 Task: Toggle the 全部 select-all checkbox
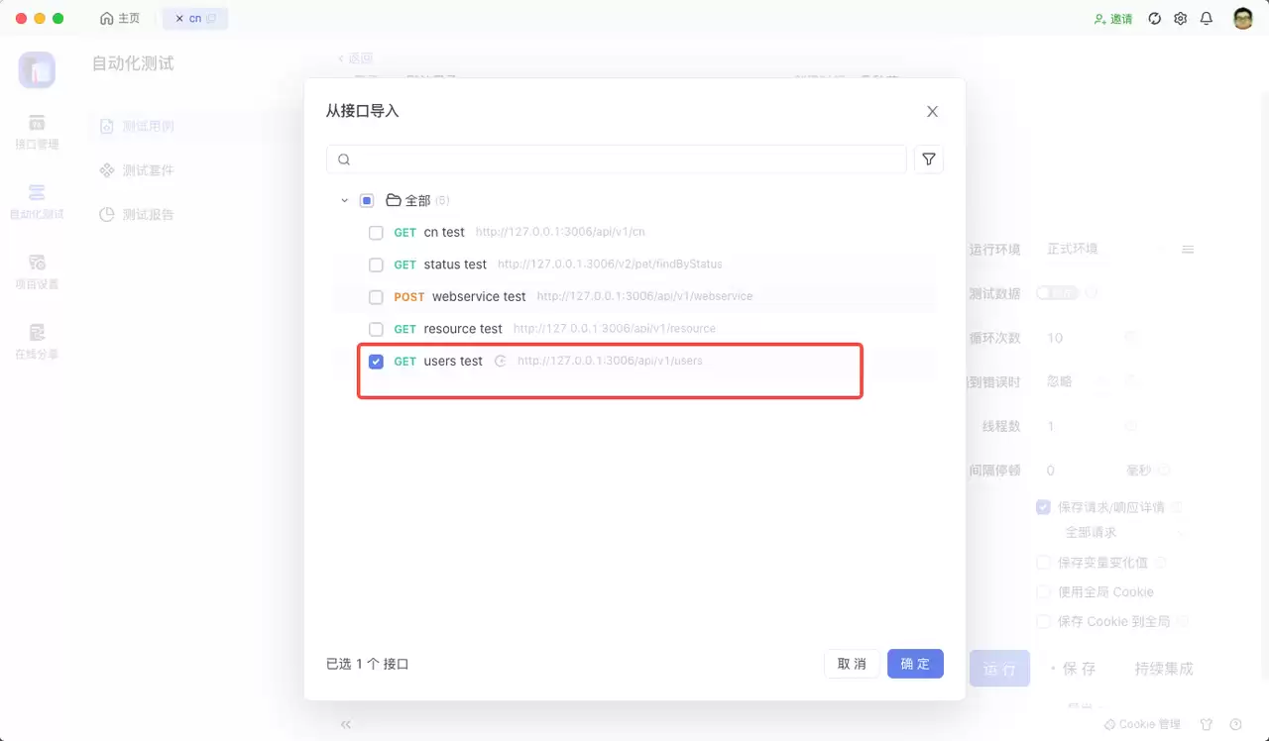(367, 200)
